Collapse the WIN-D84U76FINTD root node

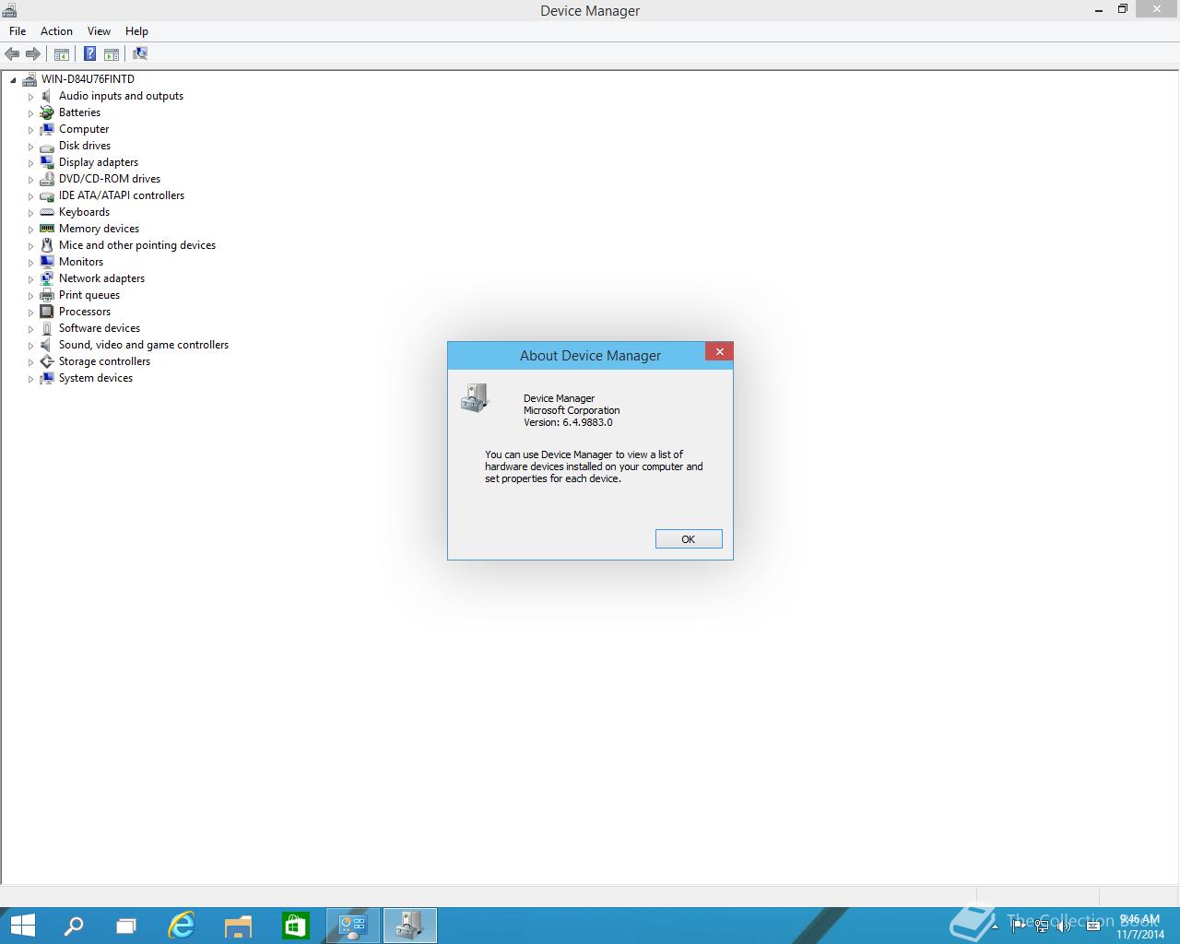tap(13, 80)
